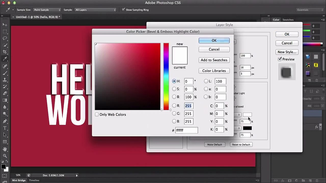Viewport: 326px width, 183px height.
Task: Select the L lightness radio button
Action: point(206,81)
